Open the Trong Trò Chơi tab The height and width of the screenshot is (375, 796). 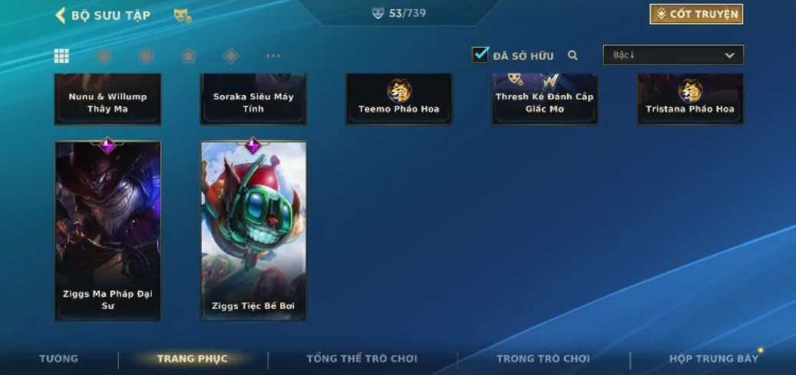coord(543,359)
